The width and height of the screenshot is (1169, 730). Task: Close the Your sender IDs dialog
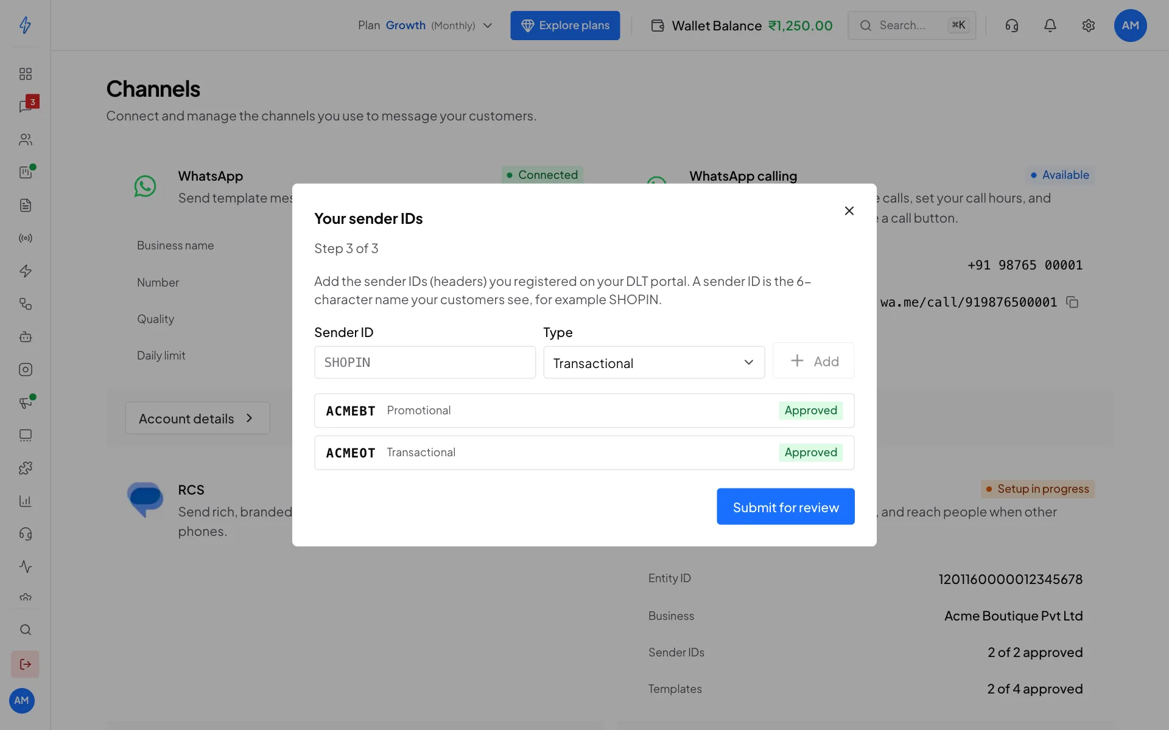pyautogui.click(x=849, y=211)
